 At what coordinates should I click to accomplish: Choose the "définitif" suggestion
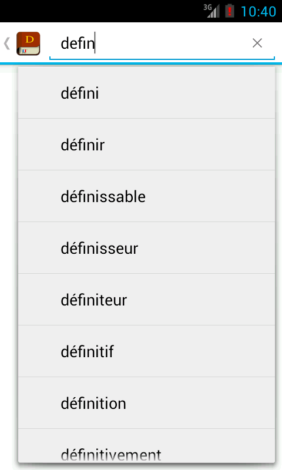coord(146,351)
